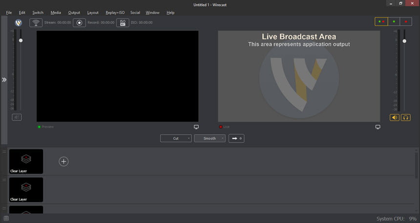Select the first Clear Layer shot

(26, 162)
